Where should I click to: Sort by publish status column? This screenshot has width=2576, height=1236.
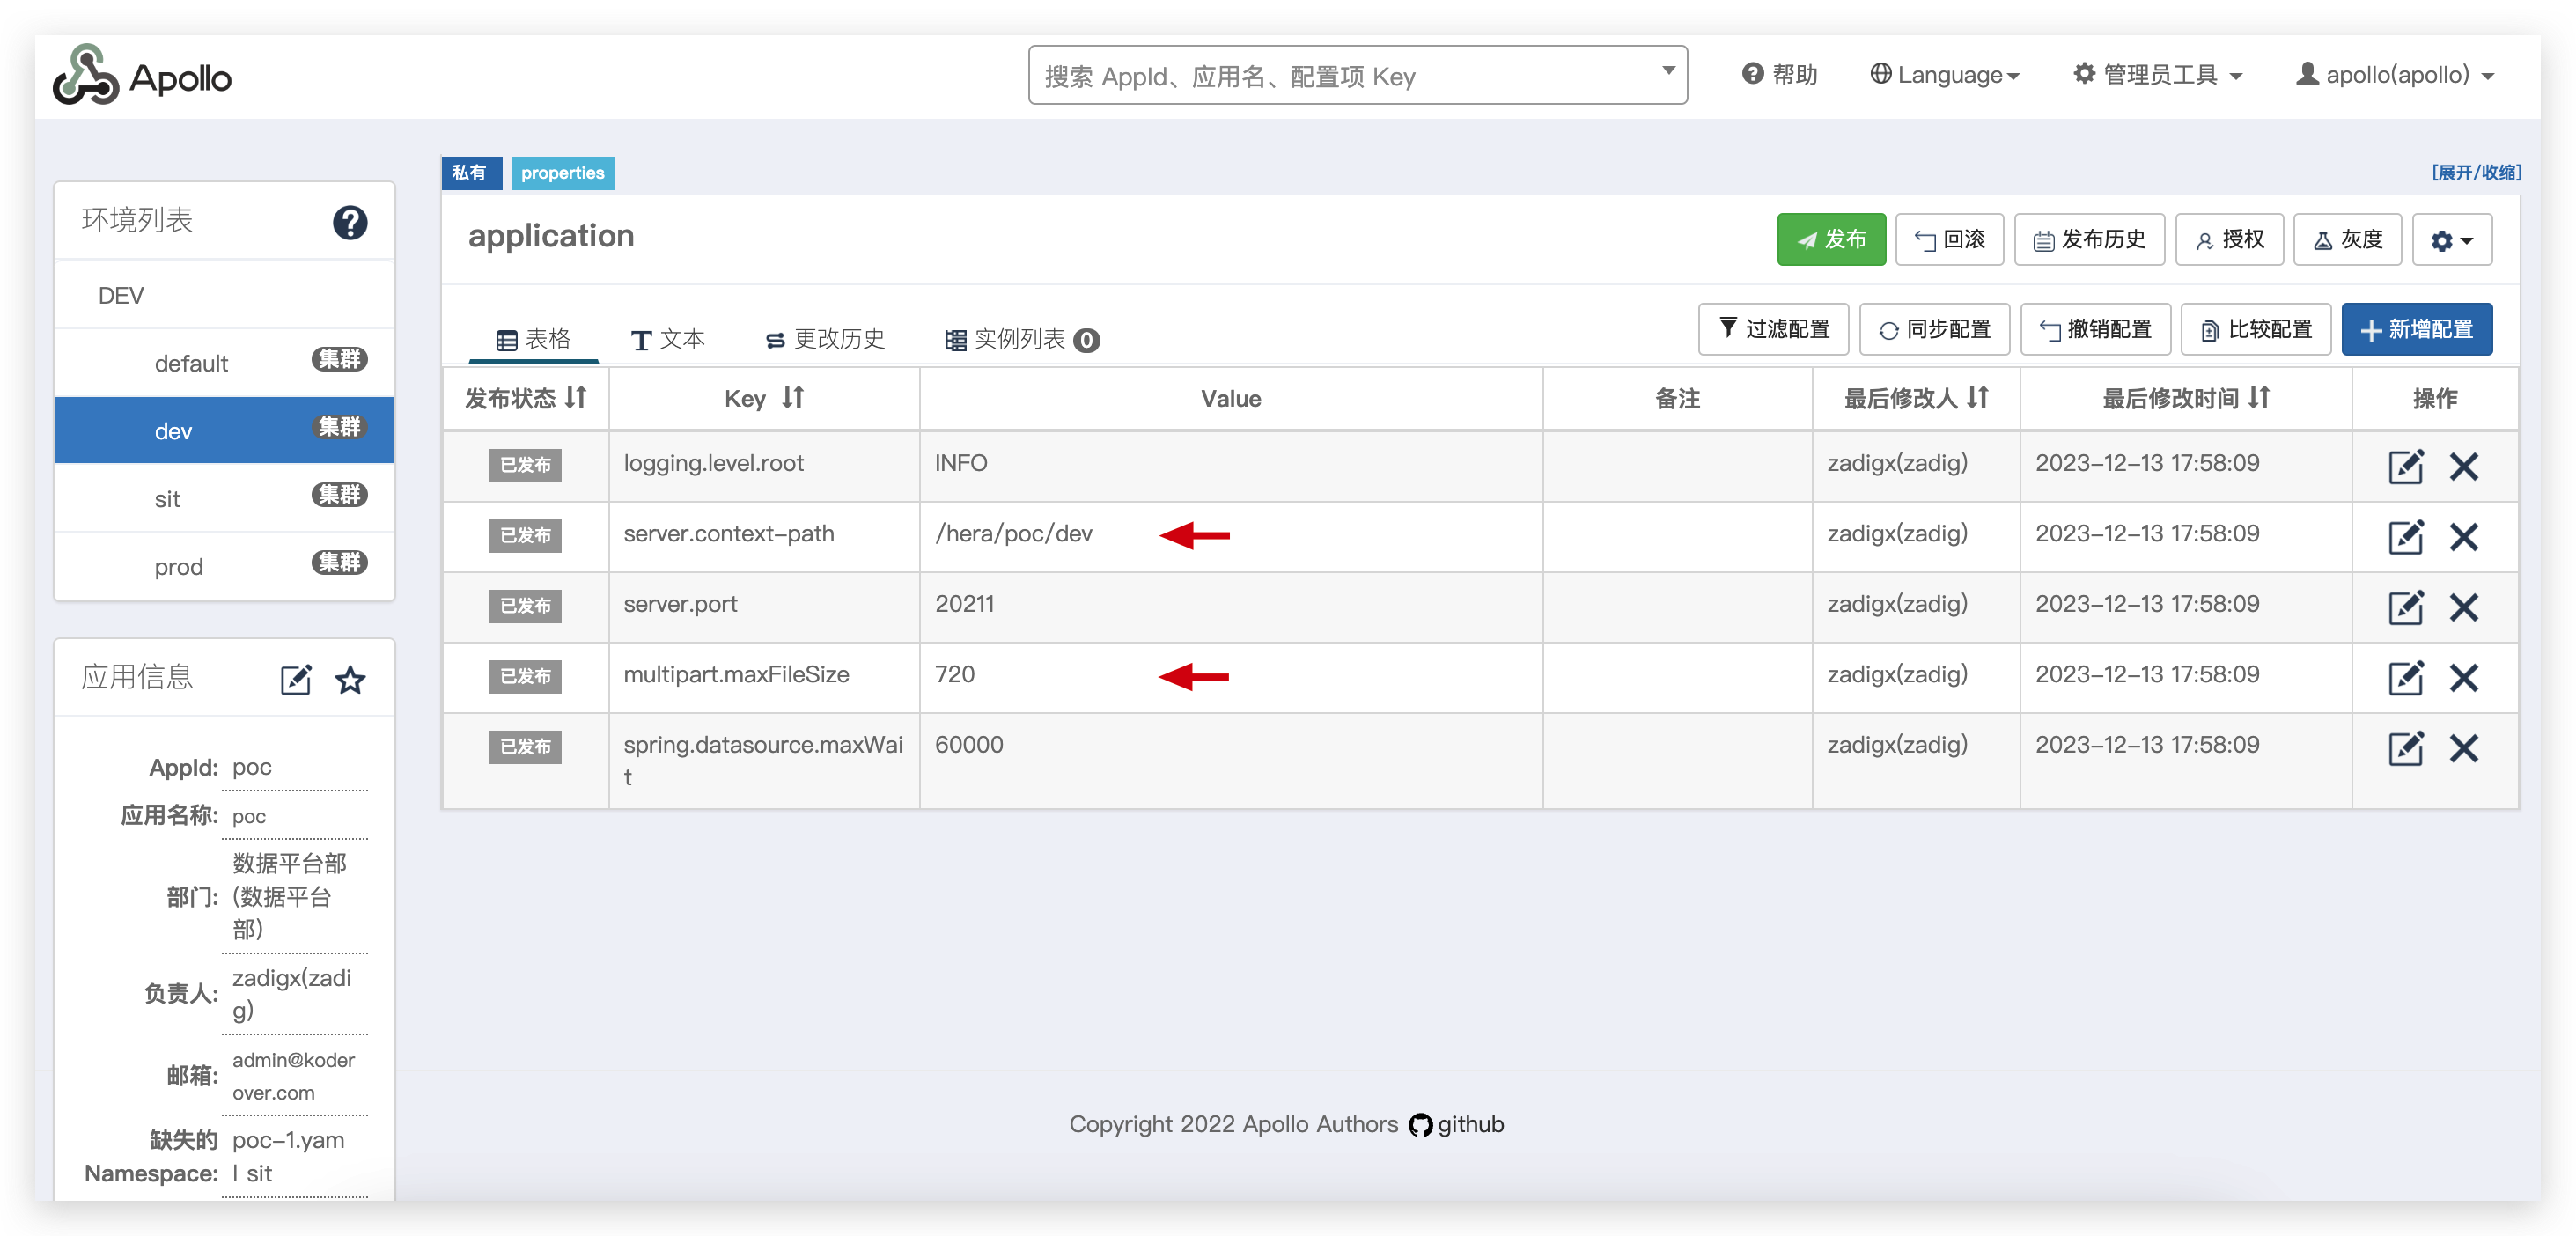point(575,398)
